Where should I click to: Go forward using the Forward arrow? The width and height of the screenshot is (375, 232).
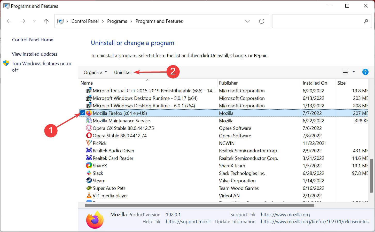click(23, 21)
